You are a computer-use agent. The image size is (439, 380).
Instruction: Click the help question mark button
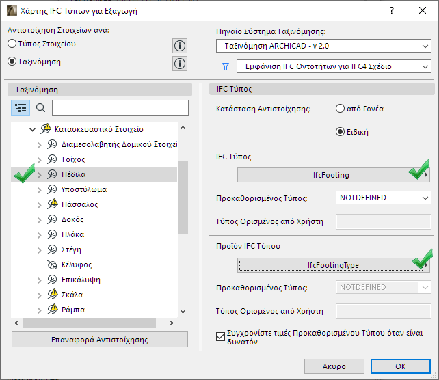point(392,11)
